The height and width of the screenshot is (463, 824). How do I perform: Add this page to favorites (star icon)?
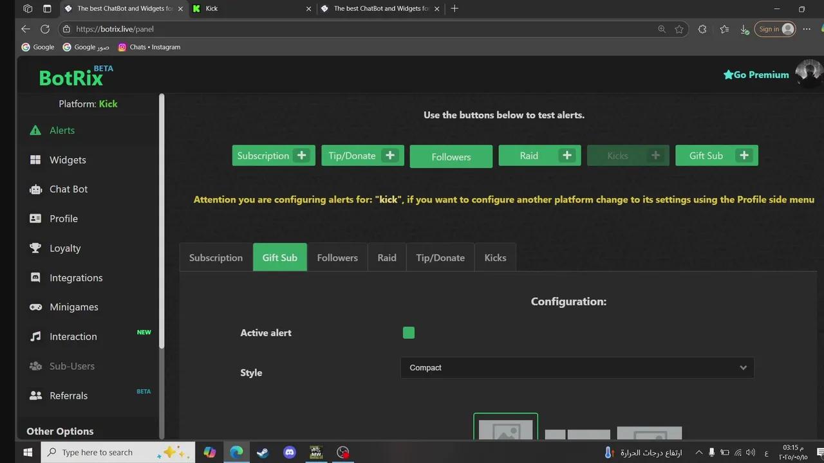679,29
